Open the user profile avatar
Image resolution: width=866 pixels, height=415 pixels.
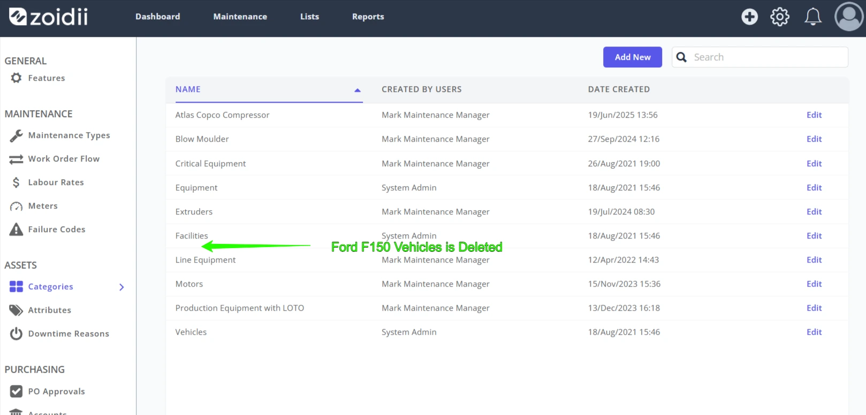pyautogui.click(x=849, y=17)
